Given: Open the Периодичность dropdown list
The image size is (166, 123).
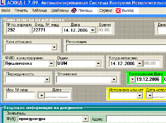Looking at the screenshot, I should [47, 79].
